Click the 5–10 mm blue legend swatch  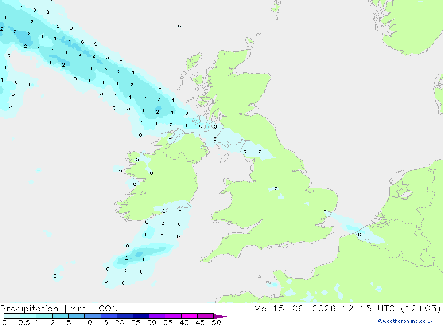tap(76, 316)
